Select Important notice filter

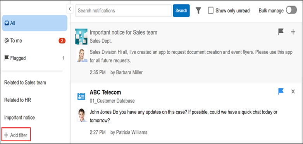[x=19, y=118]
